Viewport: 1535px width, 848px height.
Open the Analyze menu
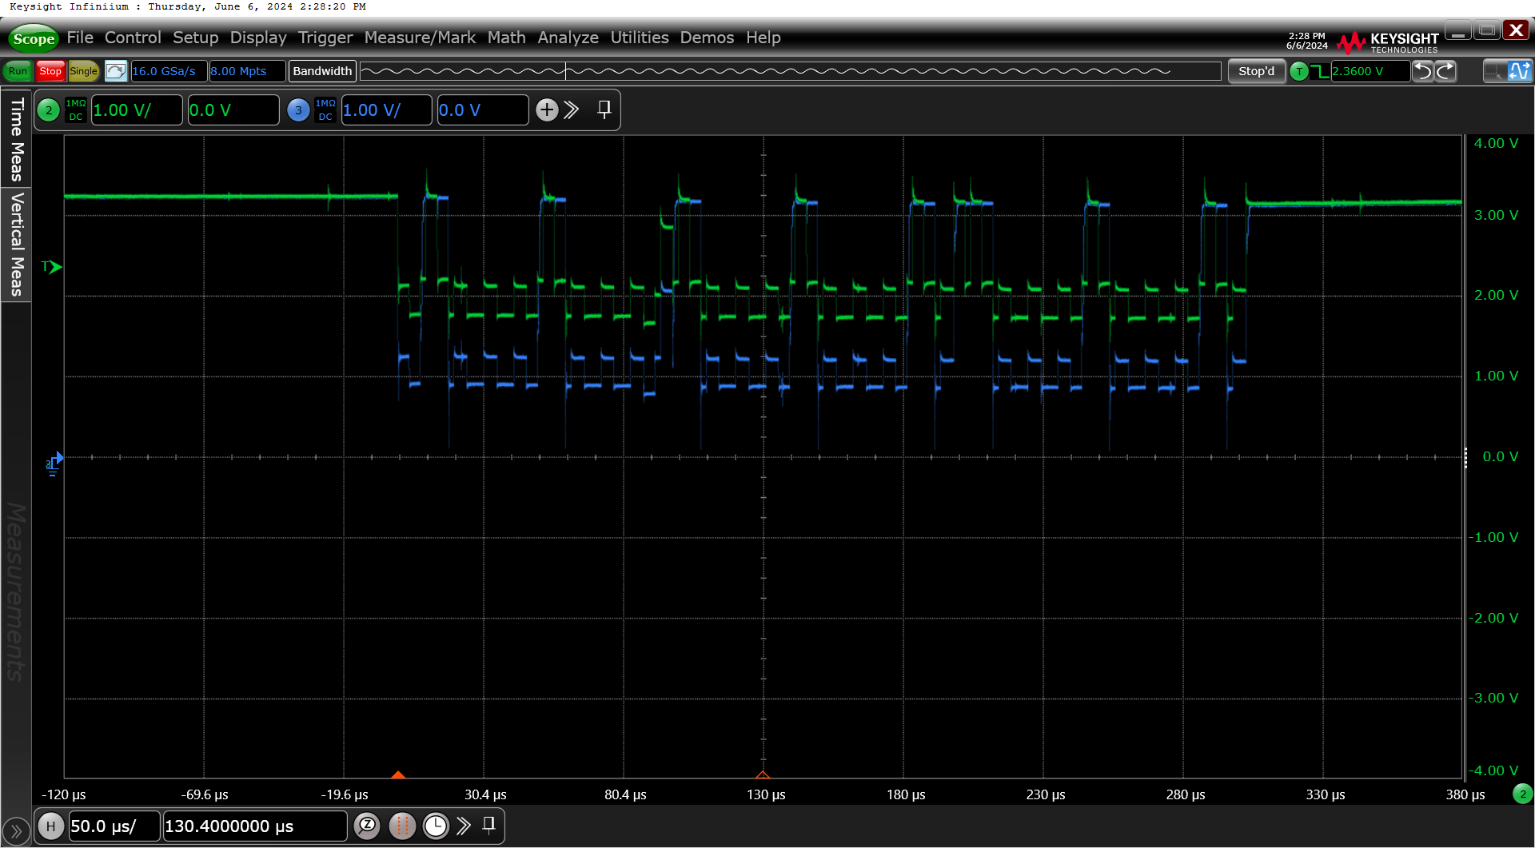[568, 38]
